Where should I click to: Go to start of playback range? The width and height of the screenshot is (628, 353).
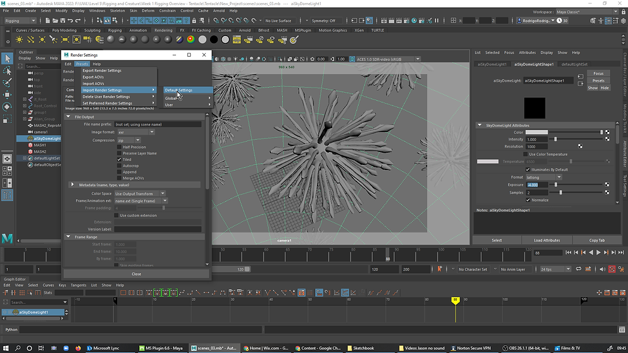(x=568, y=253)
